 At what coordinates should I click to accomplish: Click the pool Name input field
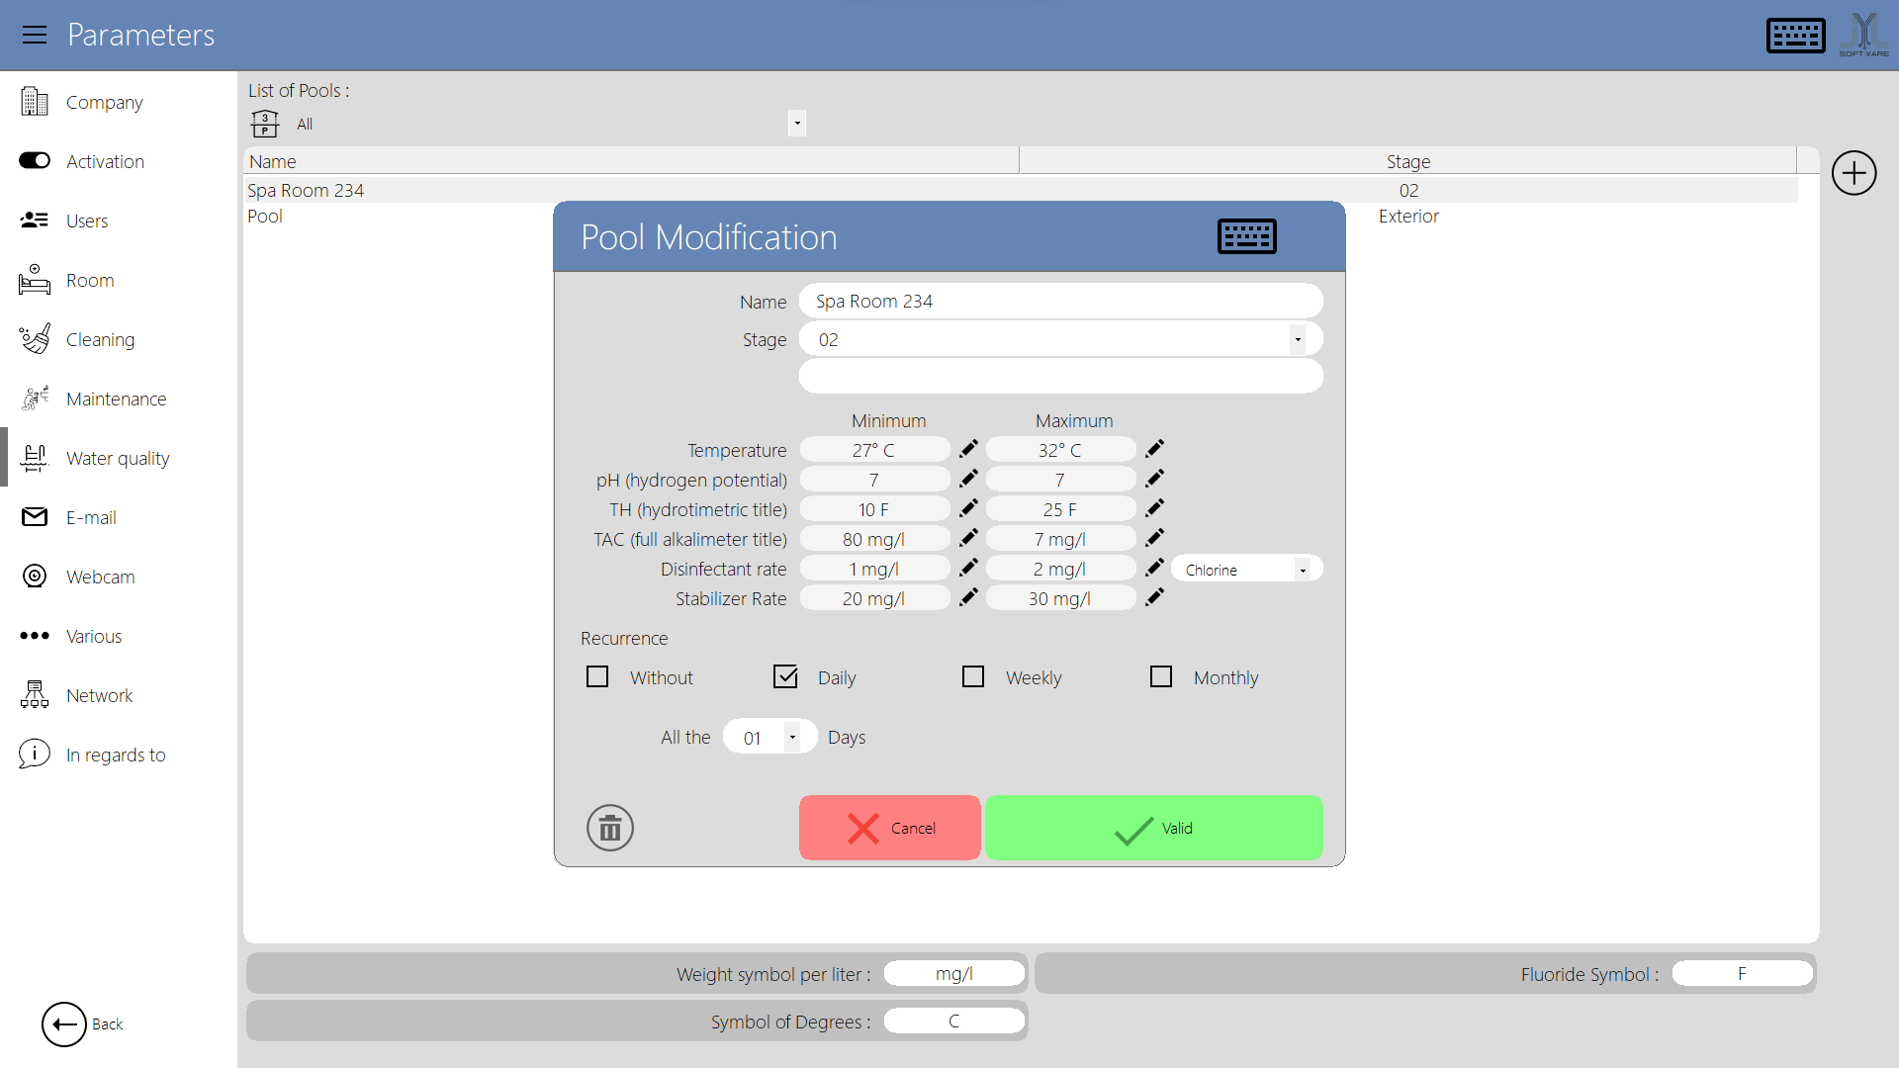click(x=1060, y=301)
